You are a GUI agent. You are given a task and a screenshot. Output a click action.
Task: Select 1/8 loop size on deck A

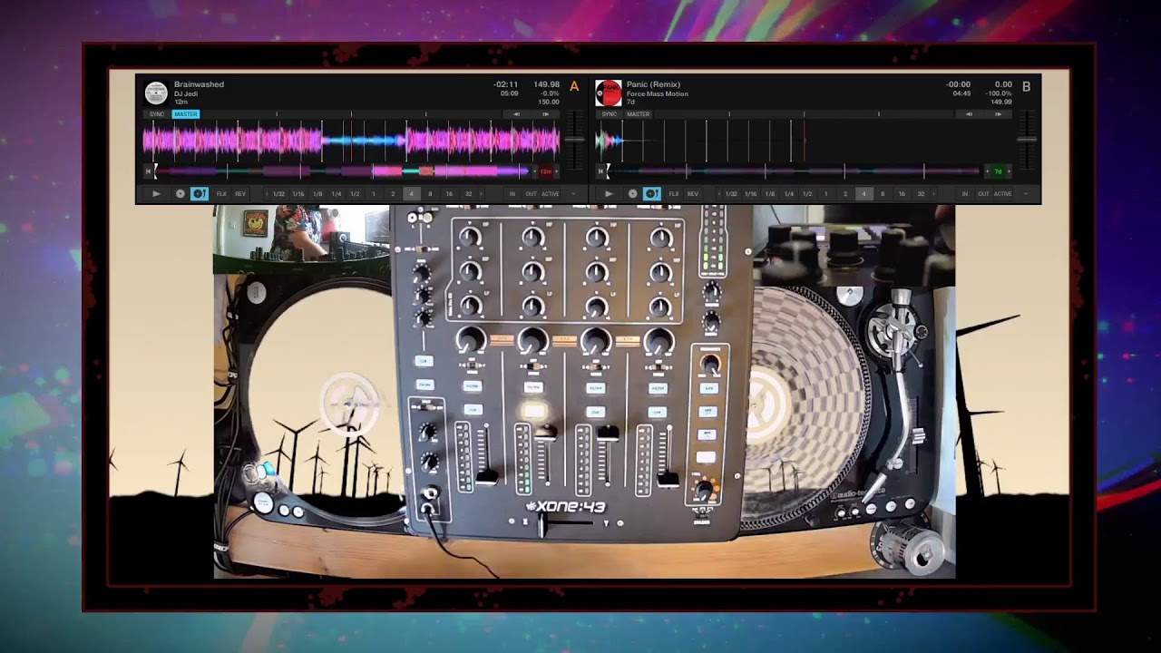[x=317, y=194]
